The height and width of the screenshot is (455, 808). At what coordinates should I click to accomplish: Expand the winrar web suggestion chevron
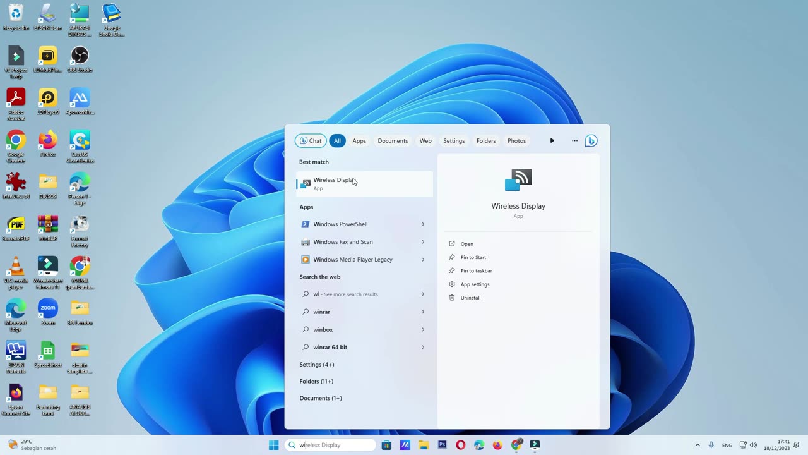[x=423, y=312]
